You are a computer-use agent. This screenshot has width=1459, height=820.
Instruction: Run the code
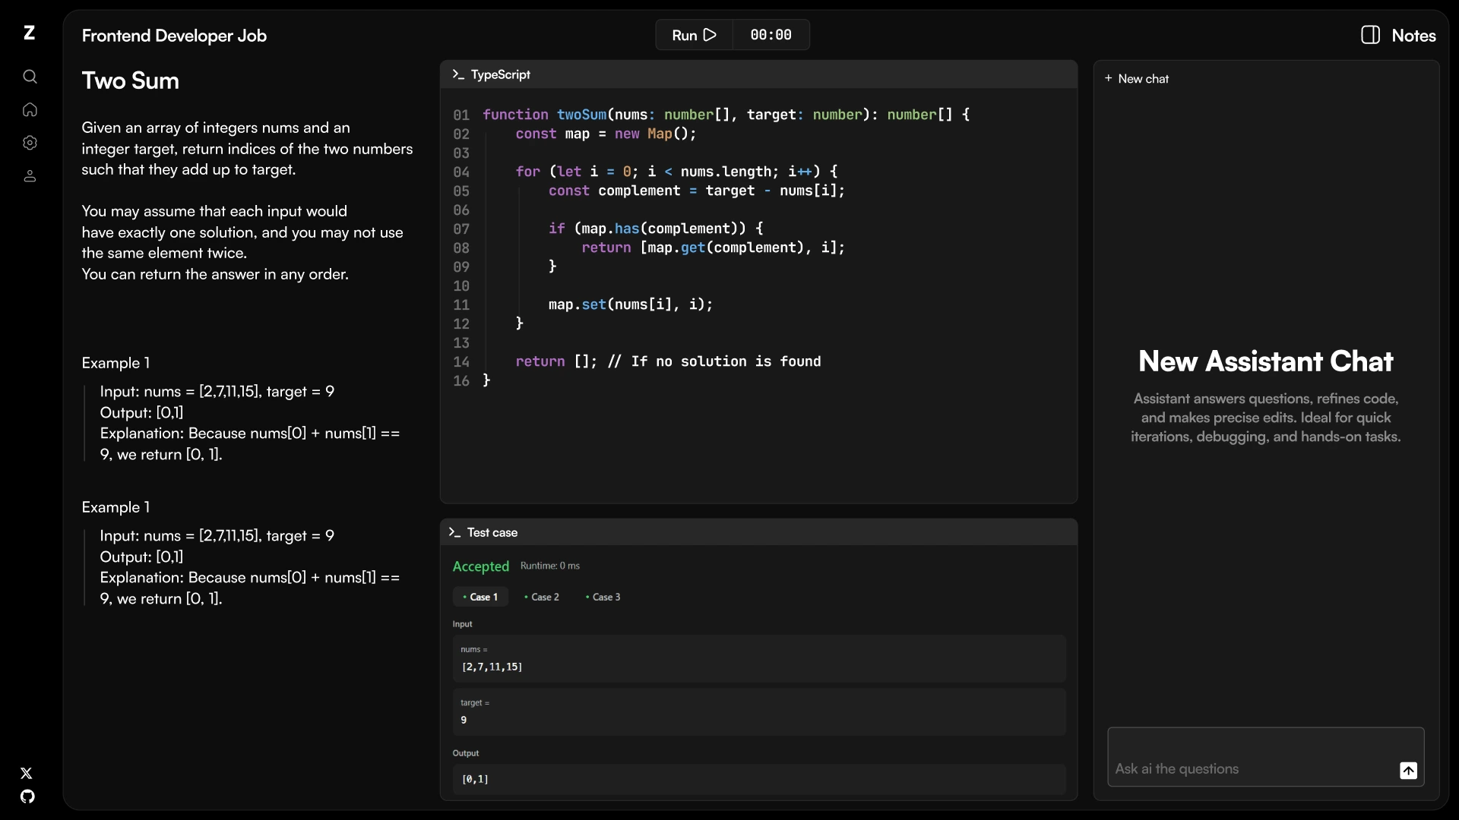click(x=694, y=35)
